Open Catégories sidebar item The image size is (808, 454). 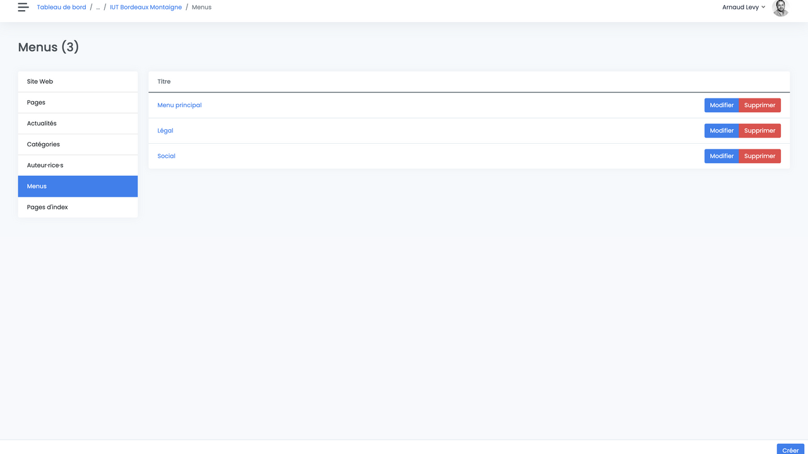pyautogui.click(x=78, y=144)
